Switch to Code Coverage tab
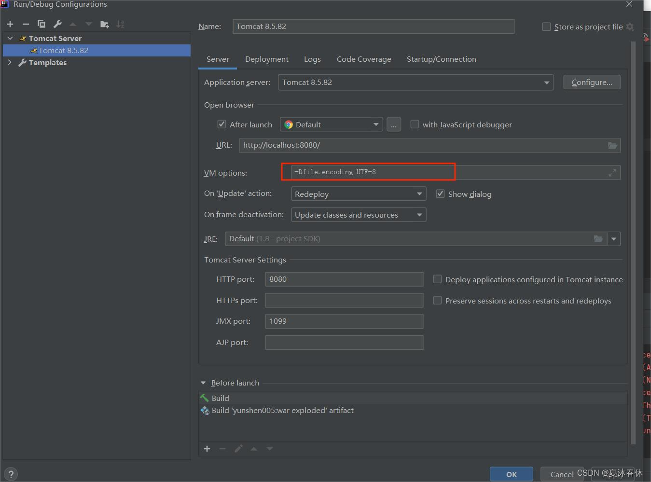 click(364, 59)
